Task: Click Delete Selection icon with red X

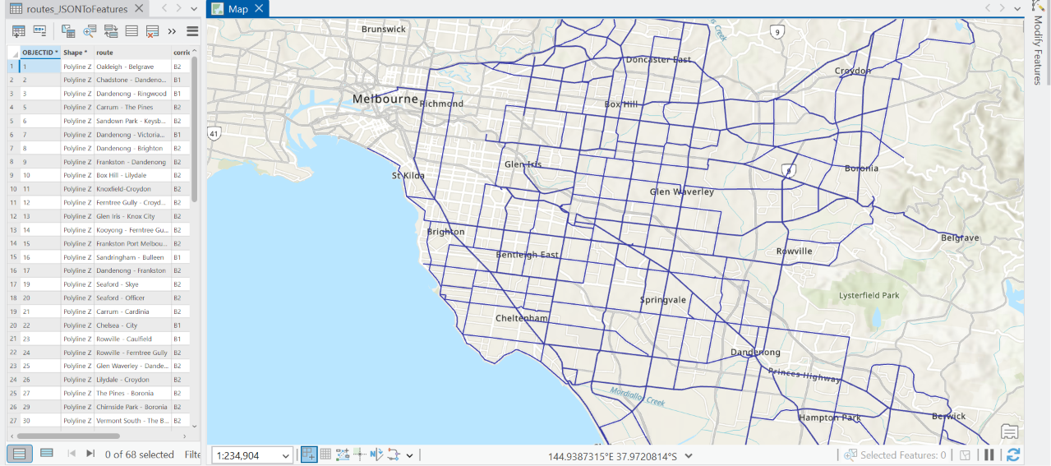Action: (152, 31)
